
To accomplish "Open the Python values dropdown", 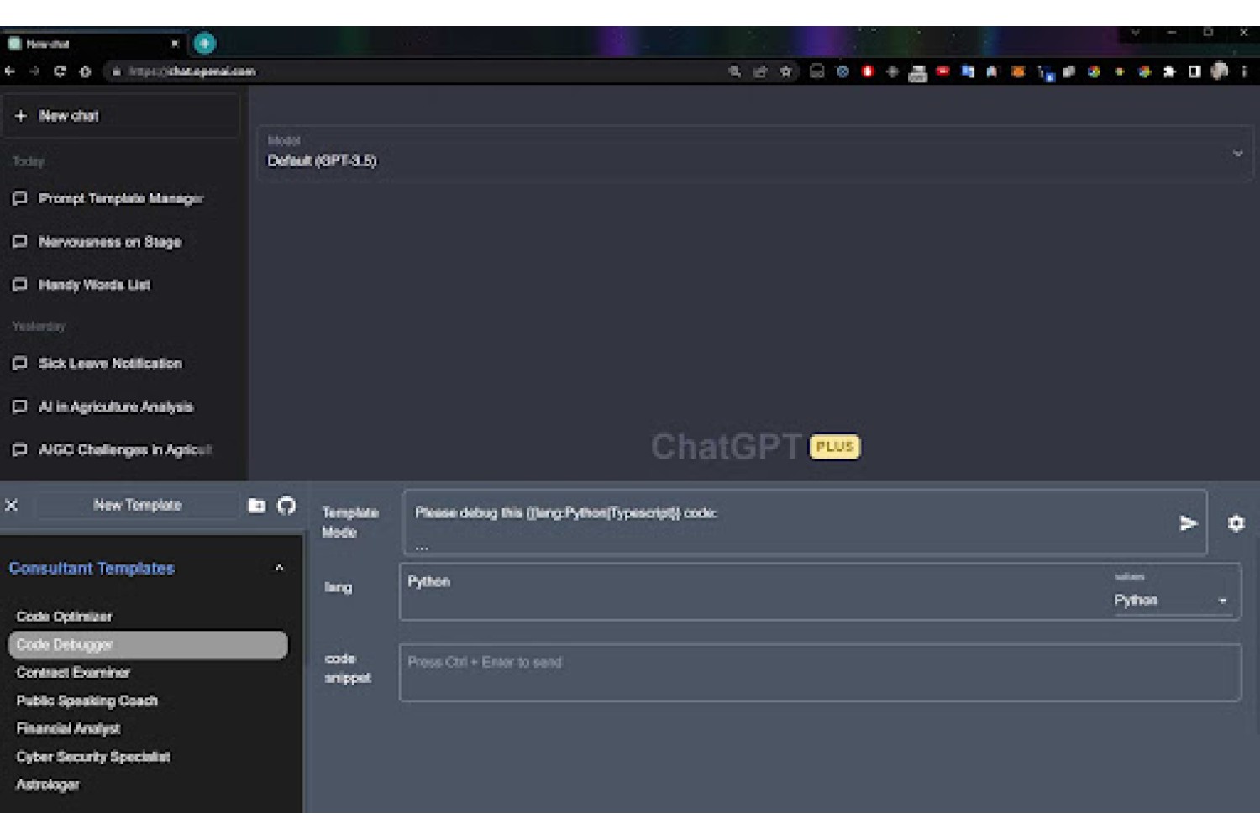I will pos(1172,600).
